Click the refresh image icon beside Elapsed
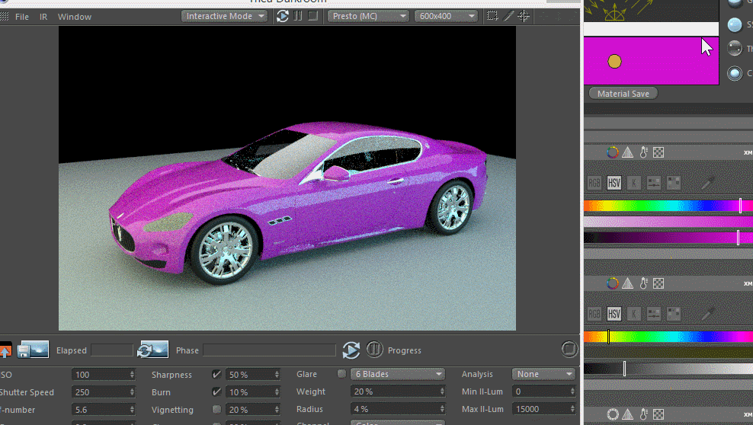 [x=152, y=350]
